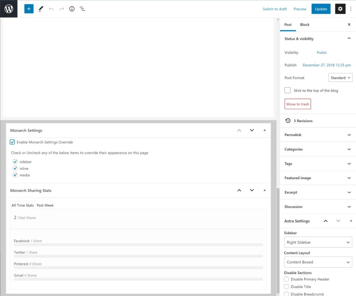This screenshot has width=356, height=296.
Task: Collapse the Monarch Settings panel triangle
Action: point(265,130)
